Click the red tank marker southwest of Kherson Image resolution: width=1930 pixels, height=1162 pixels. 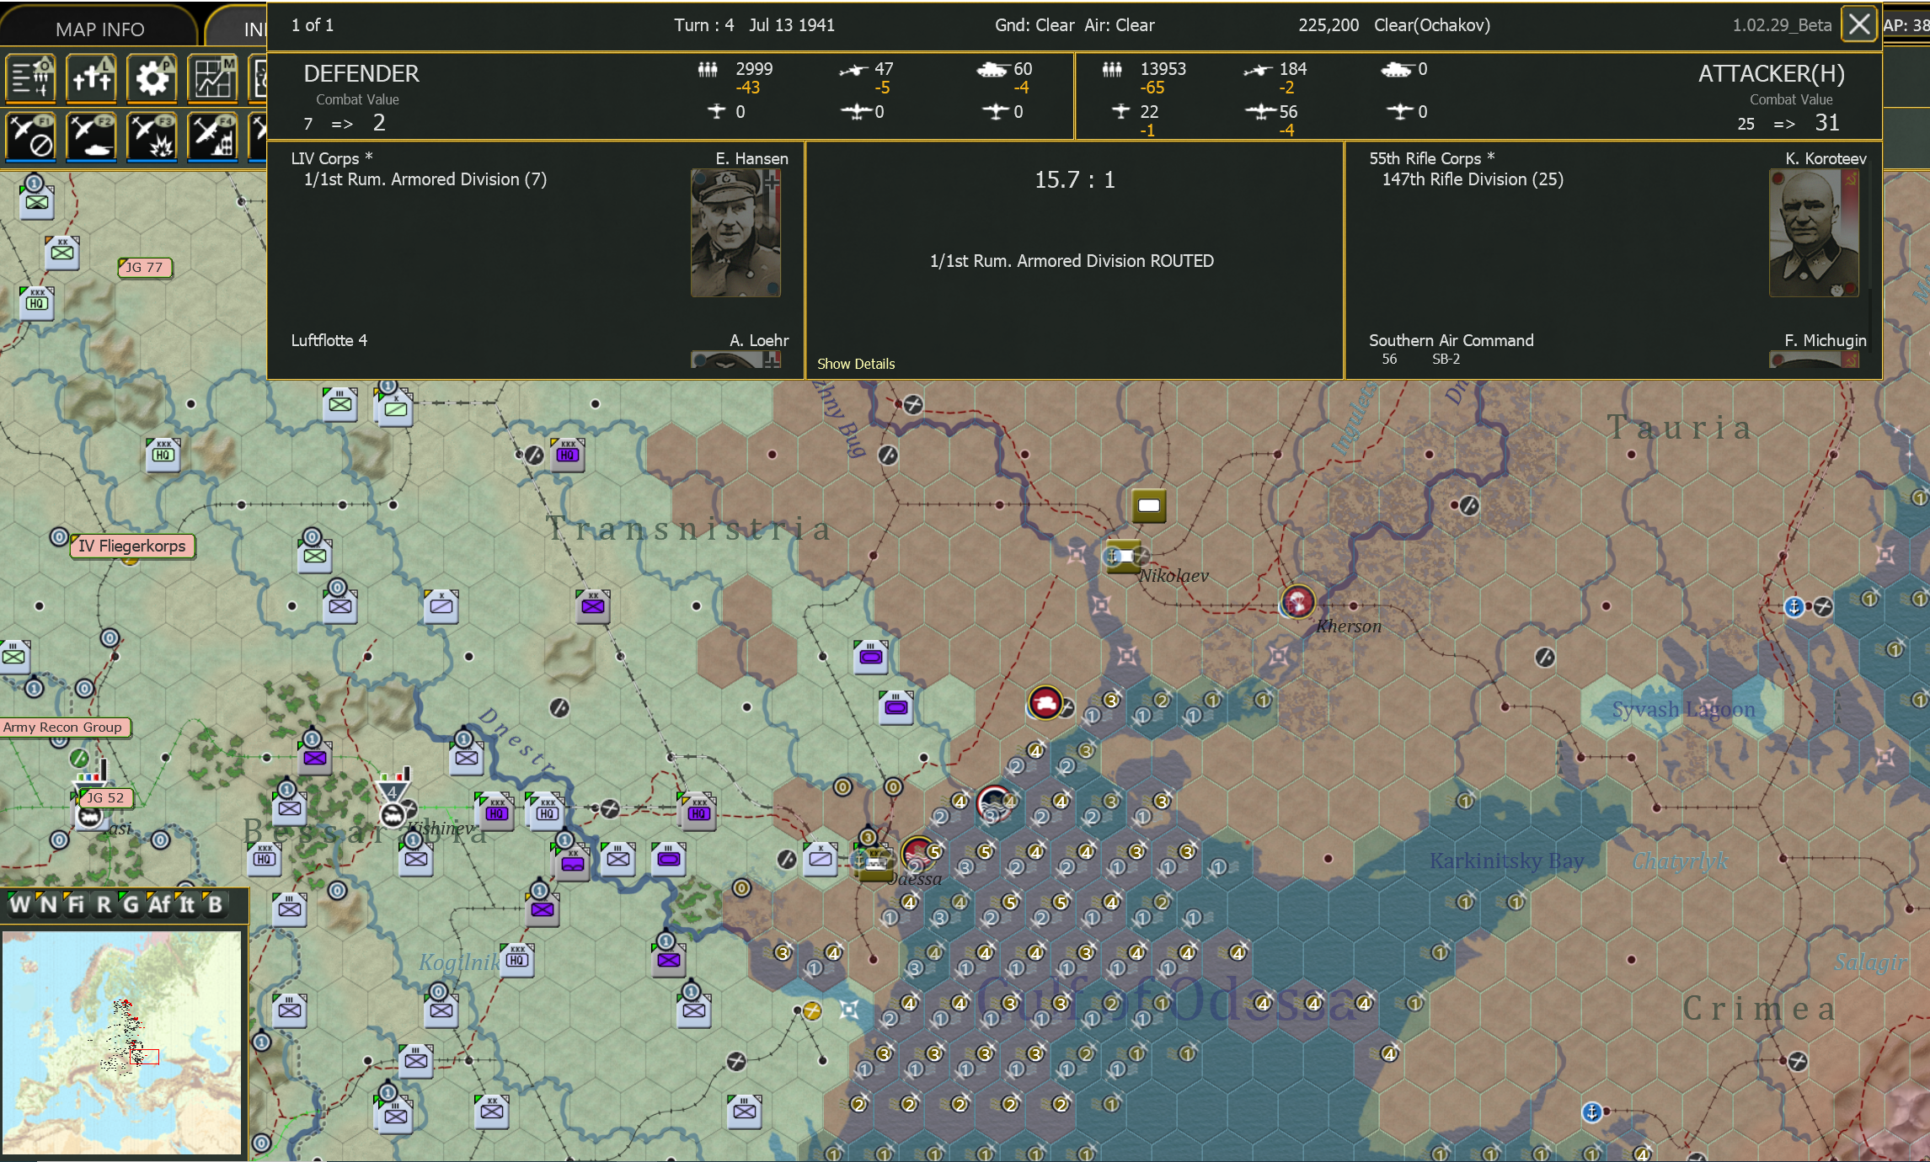tap(1045, 702)
